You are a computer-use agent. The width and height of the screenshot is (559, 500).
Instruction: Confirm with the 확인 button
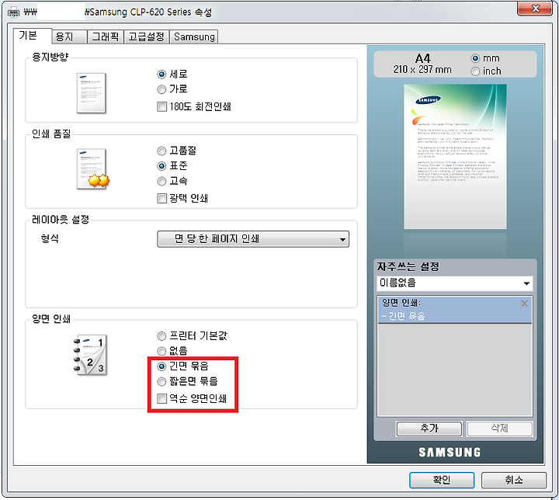click(x=442, y=480)
